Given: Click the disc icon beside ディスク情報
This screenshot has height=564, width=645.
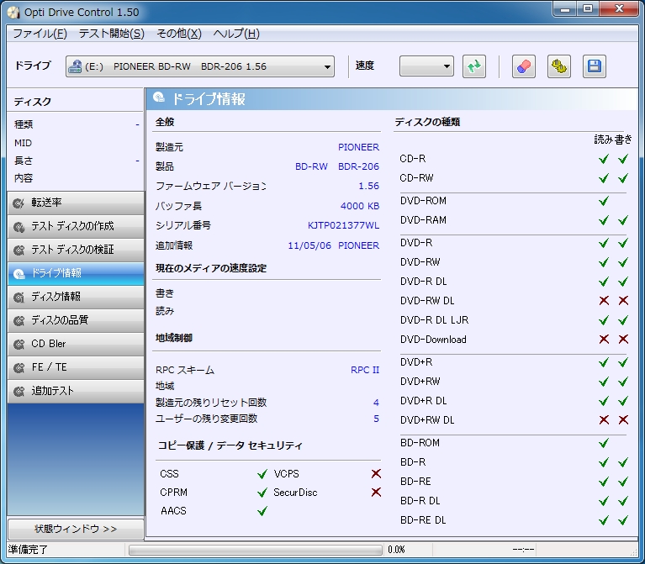Looking at the screenshot, I should coord(19,298).
